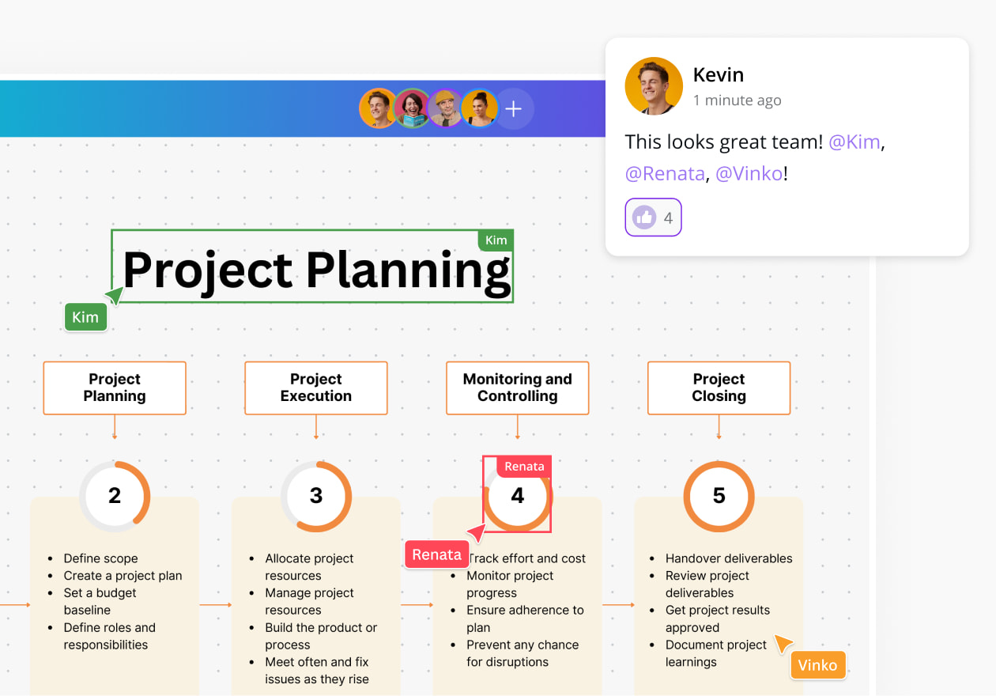Select the Monitoring and Controlling box
The width and height of the screenshot is (996, 696).
coord(518,388)
